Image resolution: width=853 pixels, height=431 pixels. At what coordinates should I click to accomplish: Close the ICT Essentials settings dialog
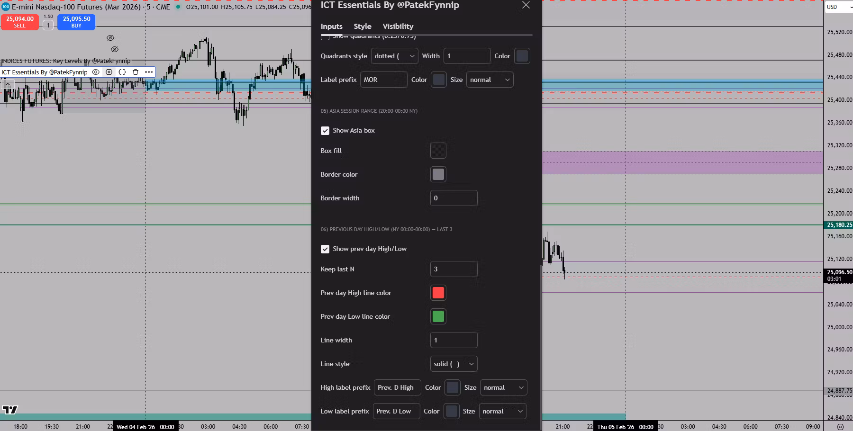click(x=526, y=5)
